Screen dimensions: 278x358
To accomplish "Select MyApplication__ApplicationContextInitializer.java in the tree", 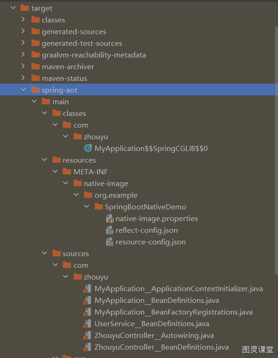I will 179,289.
